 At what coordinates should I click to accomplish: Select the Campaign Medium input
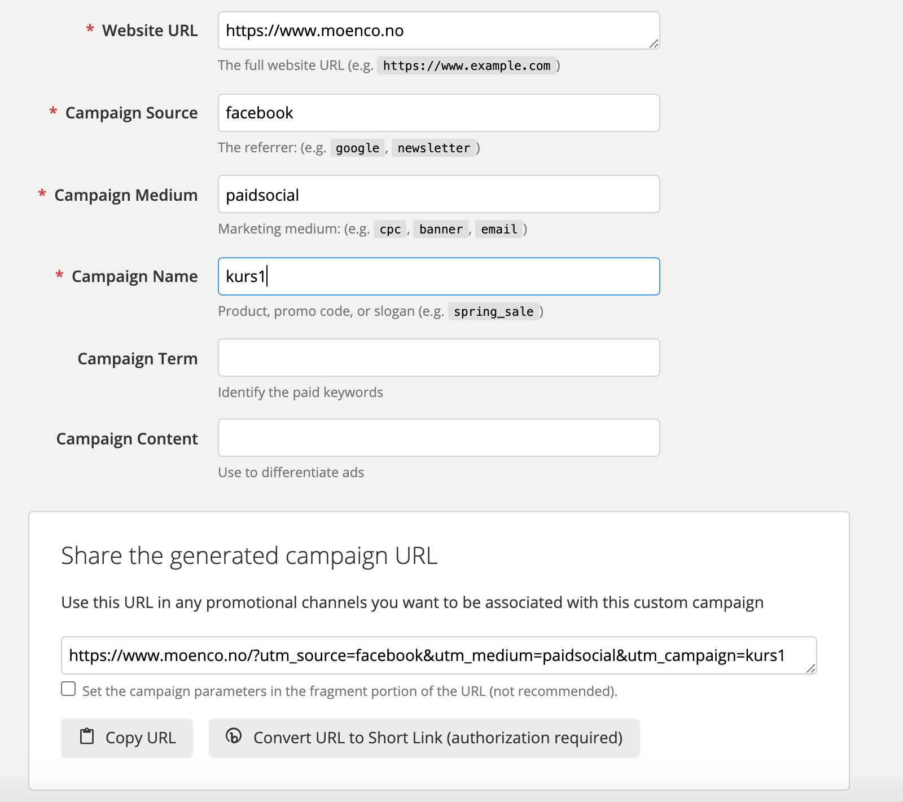(439, 194)
